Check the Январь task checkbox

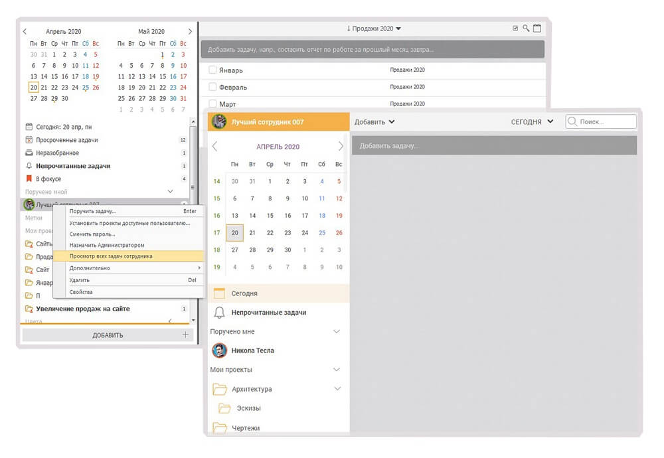click(212, 70)
